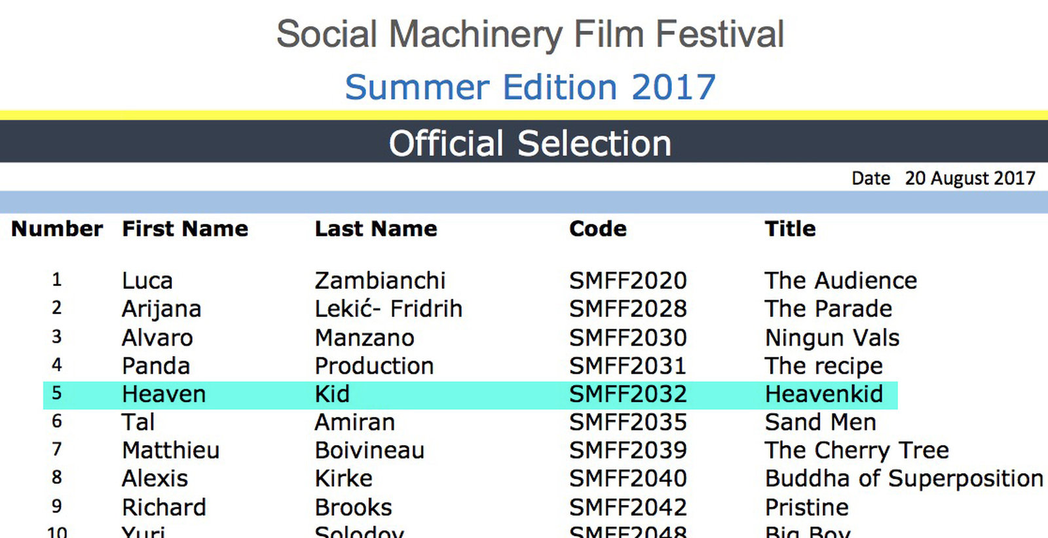Screen dimensions: 1048x538
Task: Click the 'Social Machinery Film Festival' title
Action: [x=530, y=34]
